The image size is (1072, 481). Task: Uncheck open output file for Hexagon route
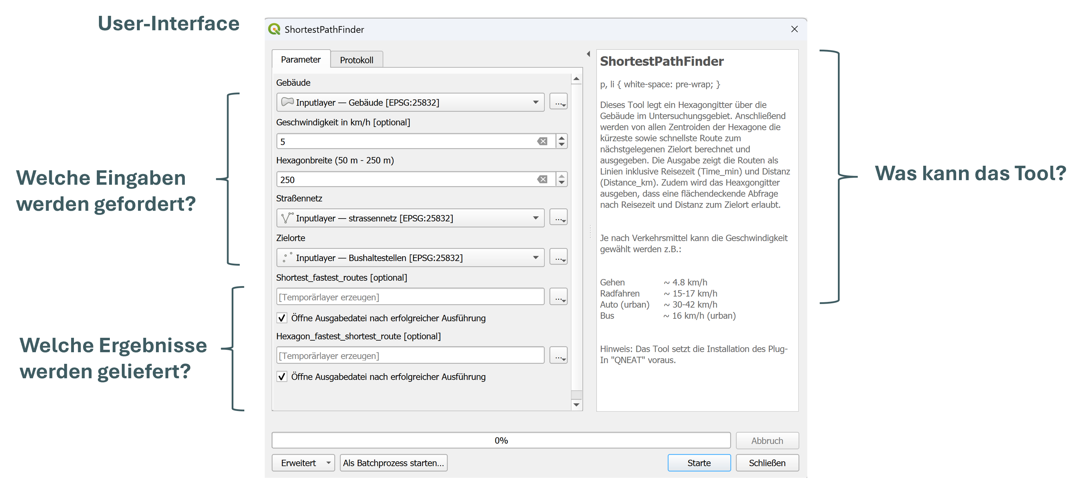(282, 376)
